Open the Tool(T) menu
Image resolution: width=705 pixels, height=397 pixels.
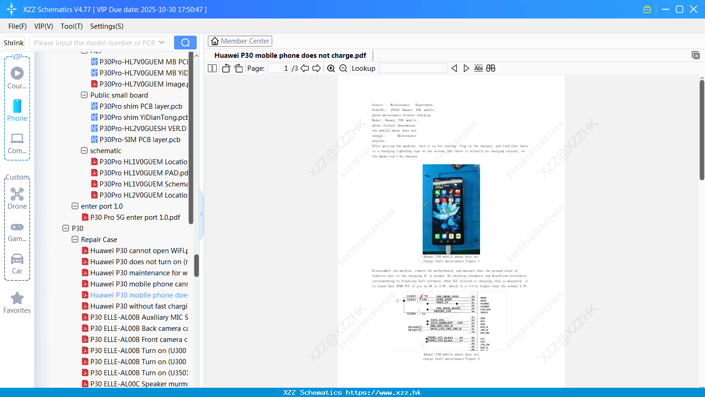(72, 26)
